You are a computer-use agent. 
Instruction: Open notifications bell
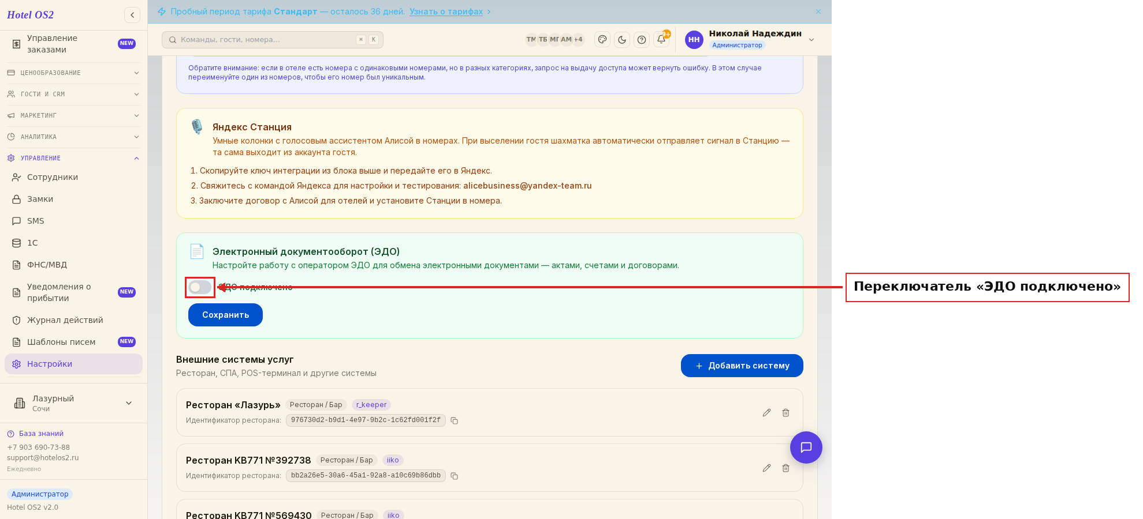(661, 39)
